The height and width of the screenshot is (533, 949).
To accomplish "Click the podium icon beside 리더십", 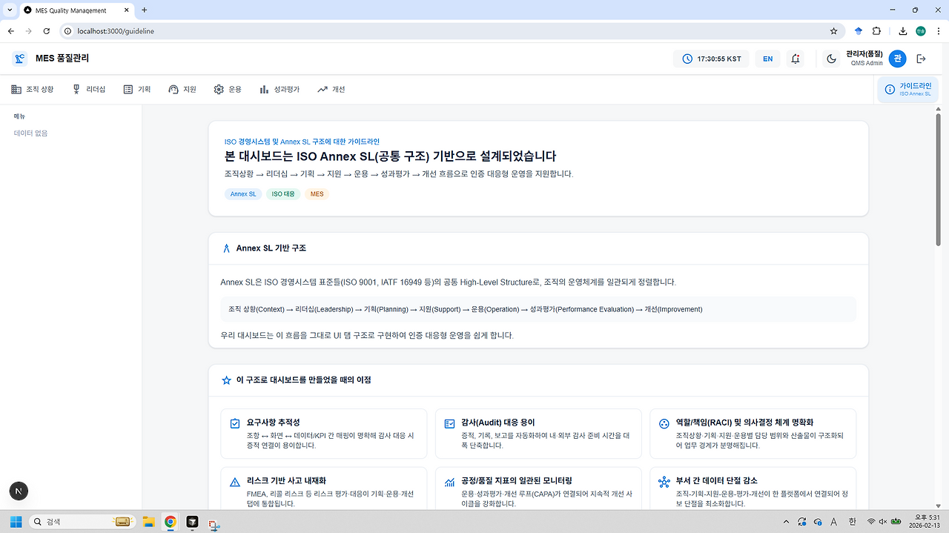I will pos(76,89).
